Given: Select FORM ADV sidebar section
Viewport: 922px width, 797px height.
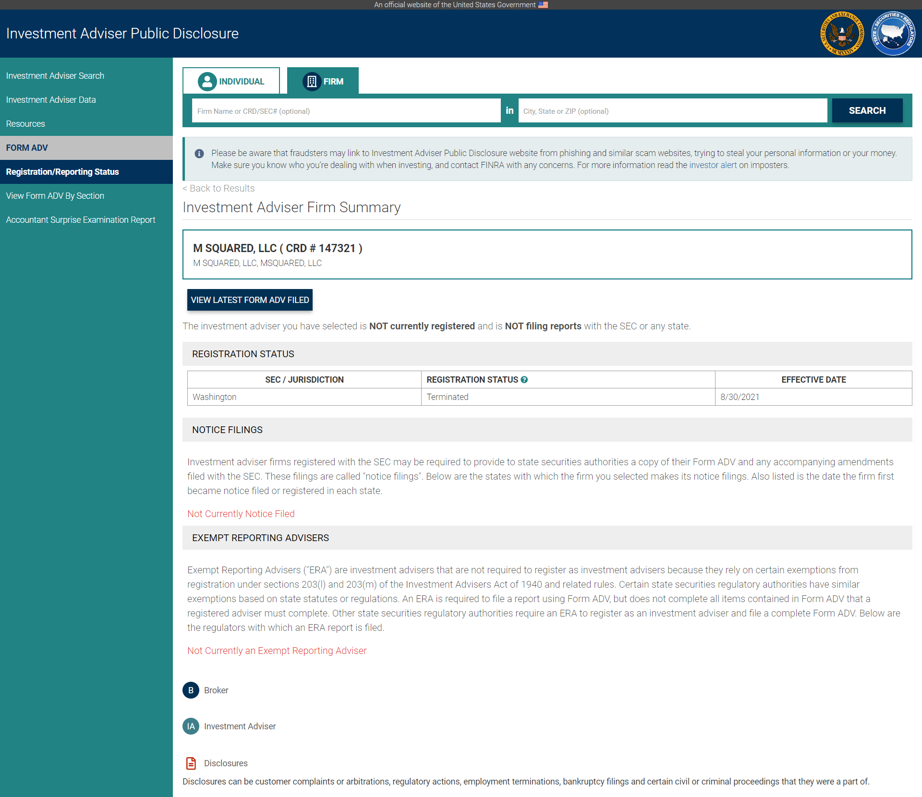Looking at the screenshot, I should (x=86, y=148).
